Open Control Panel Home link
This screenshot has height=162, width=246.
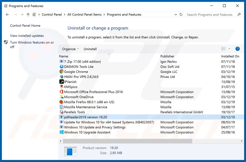point(25,25)
